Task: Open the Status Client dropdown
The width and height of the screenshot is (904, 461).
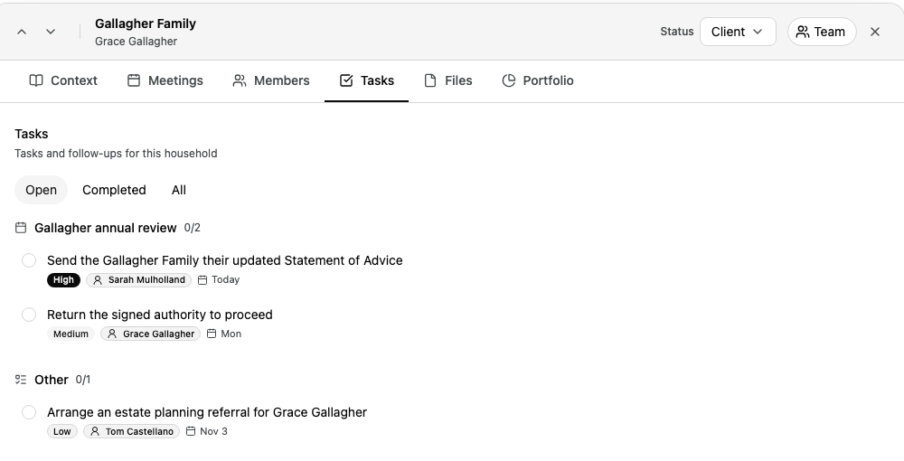Action: 738,32
